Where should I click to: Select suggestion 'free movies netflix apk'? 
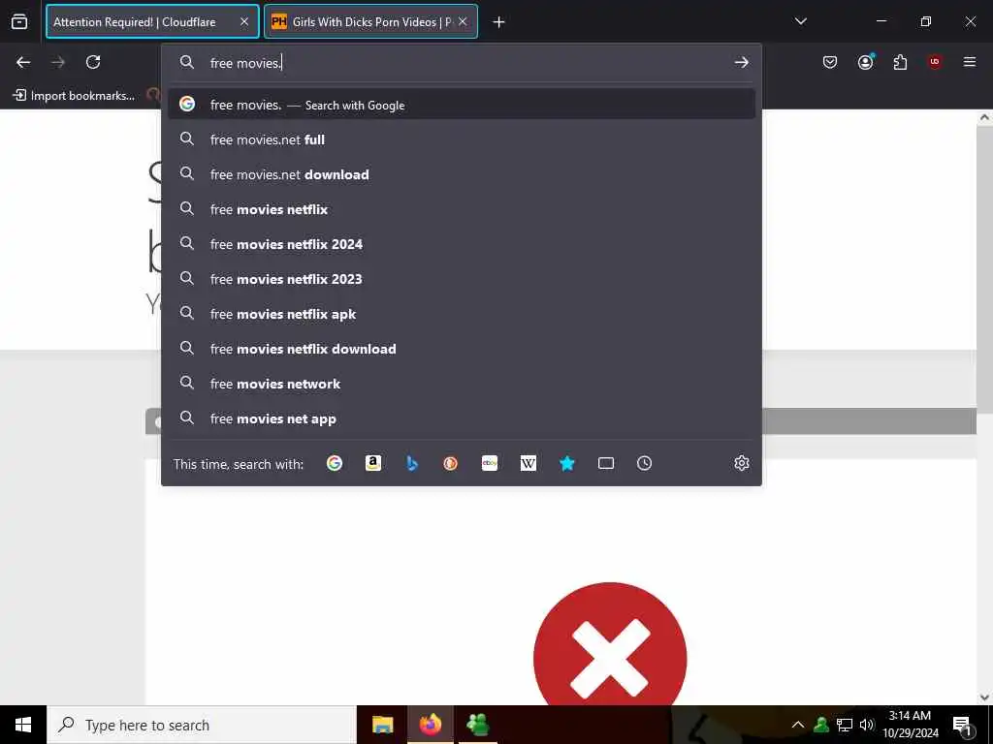461,314
